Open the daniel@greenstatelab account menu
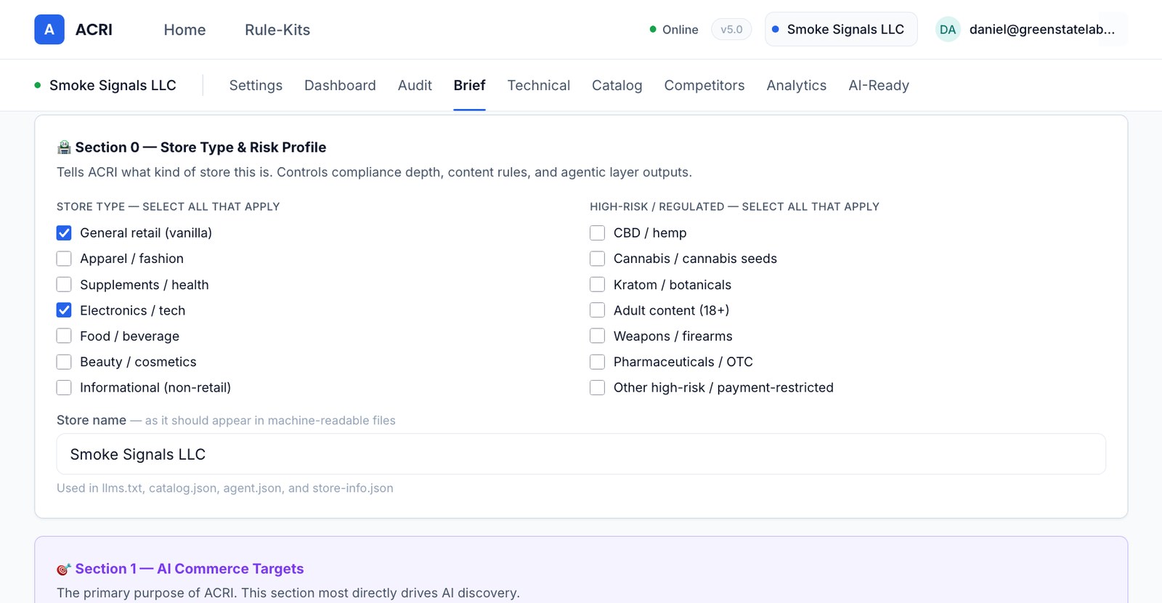The image size is (1162, 603). point(1028,30)
